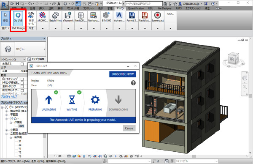253x164 pixels.
Task: Open the Advance Steel add-in icon
Action: click(119, 17)
